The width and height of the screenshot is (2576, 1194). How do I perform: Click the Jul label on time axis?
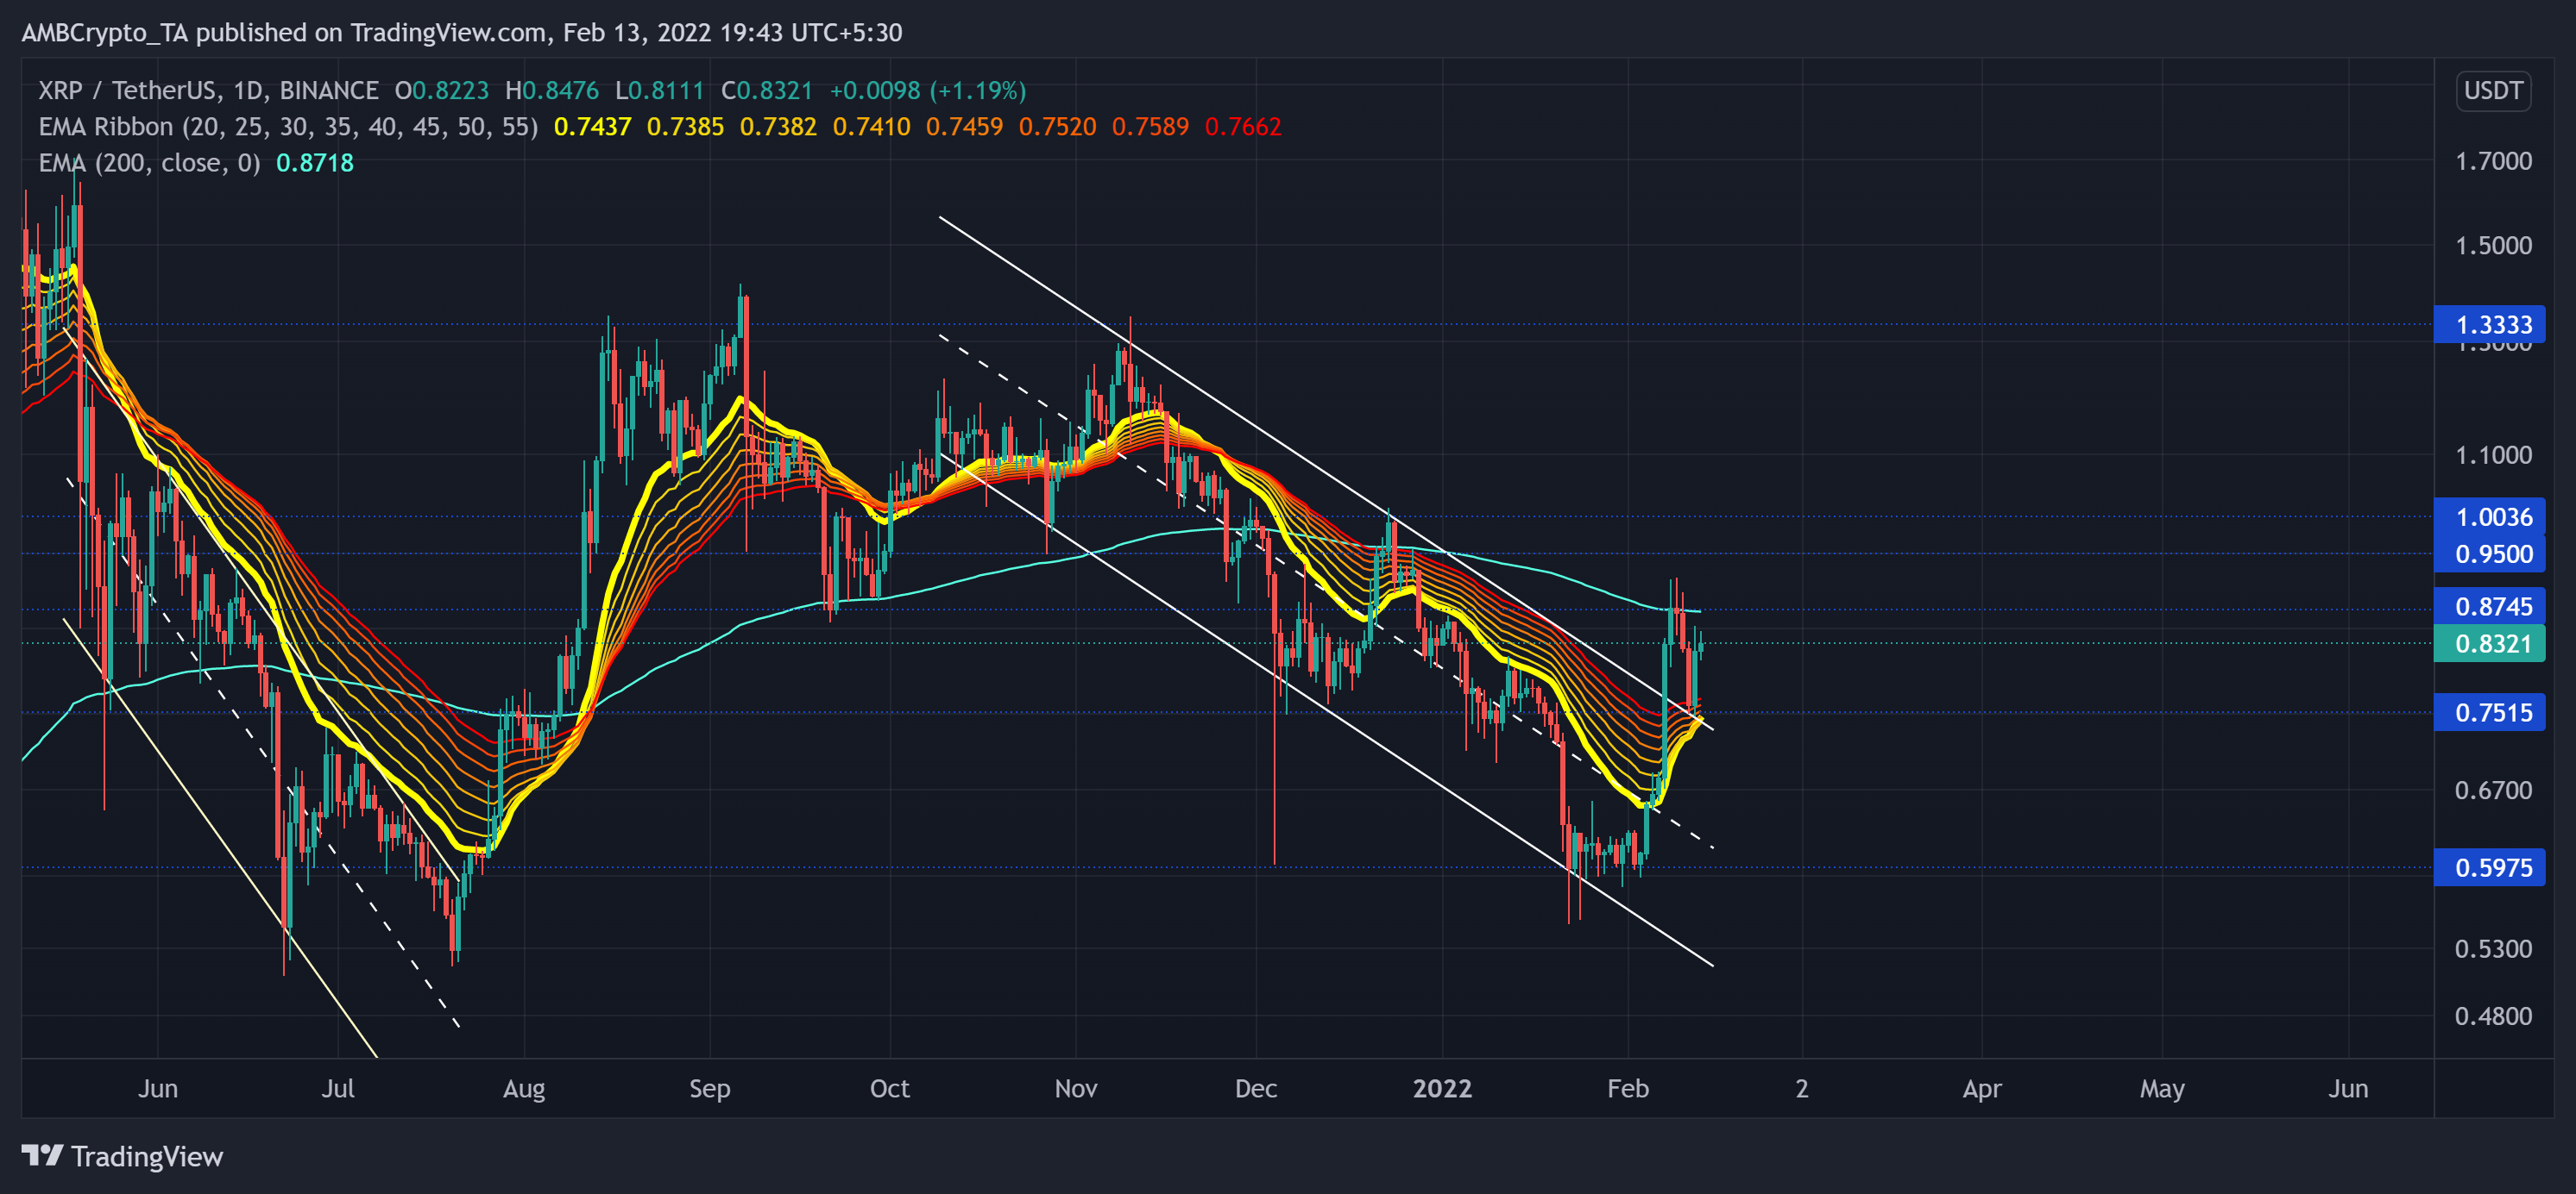click(338, 1088)
